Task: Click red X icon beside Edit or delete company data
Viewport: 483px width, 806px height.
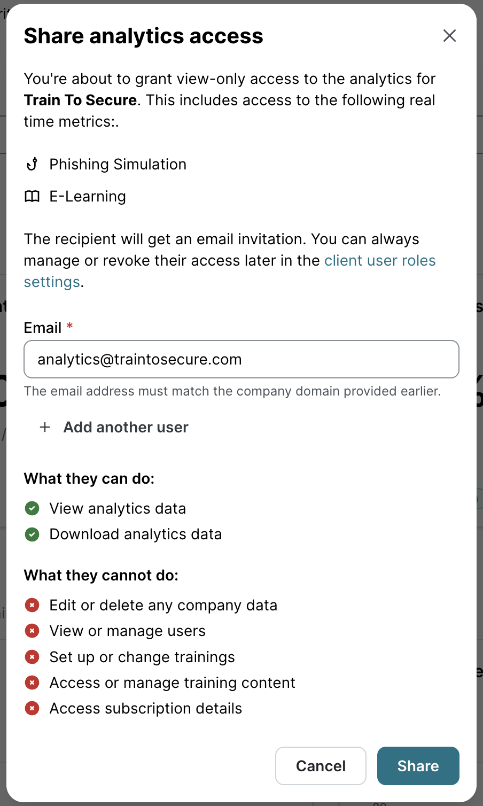Action: [x=32, y=605]
